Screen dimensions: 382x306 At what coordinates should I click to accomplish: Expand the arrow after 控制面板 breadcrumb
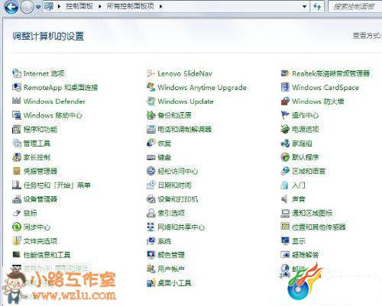tap(100, 6)
